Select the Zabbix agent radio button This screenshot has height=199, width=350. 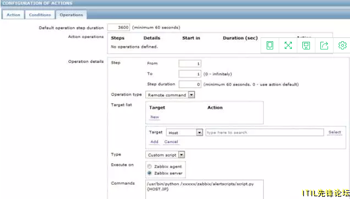coord(150,167)
